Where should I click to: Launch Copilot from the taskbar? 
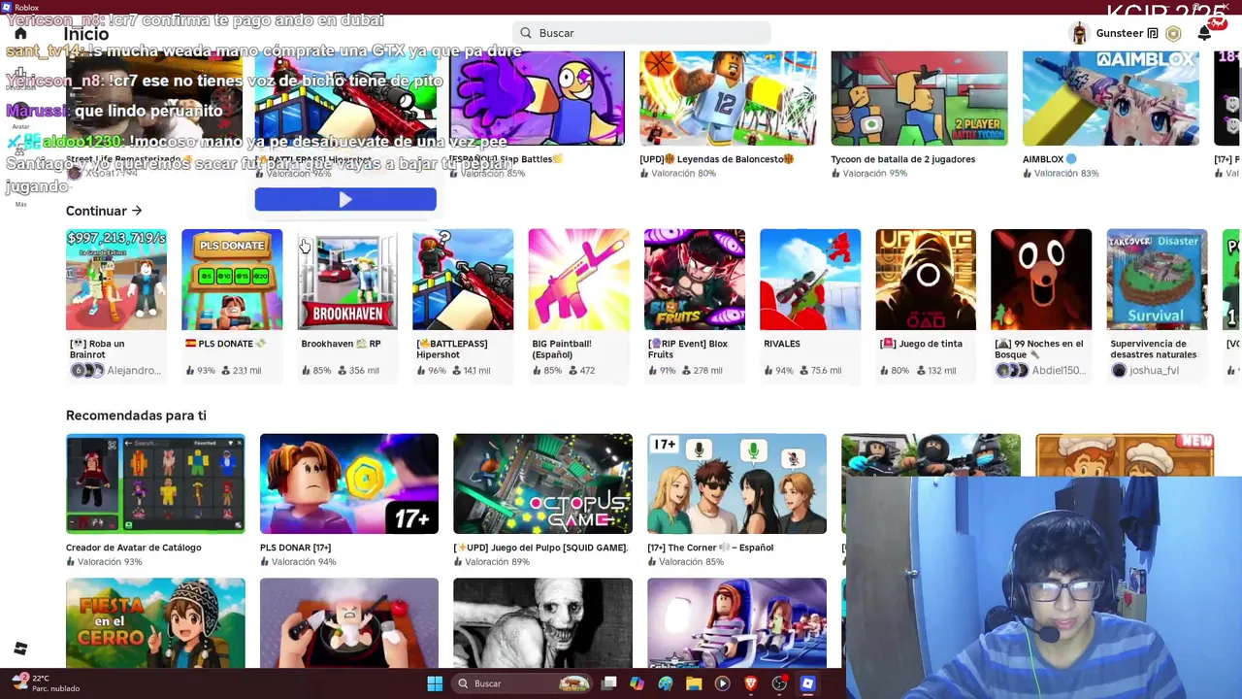pyautogui.click(x=637, y=683)
